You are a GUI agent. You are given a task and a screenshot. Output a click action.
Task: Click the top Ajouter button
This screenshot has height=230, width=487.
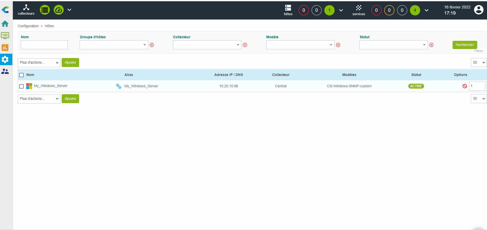pyautogui.click(x=70, y=63)
